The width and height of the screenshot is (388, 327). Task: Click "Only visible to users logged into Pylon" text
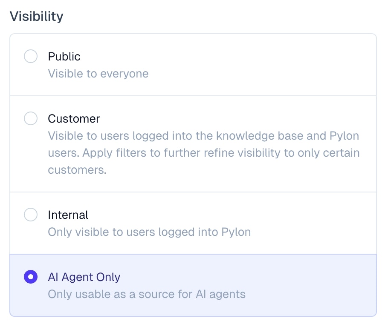pyautogui.click(x=149, y=232)
